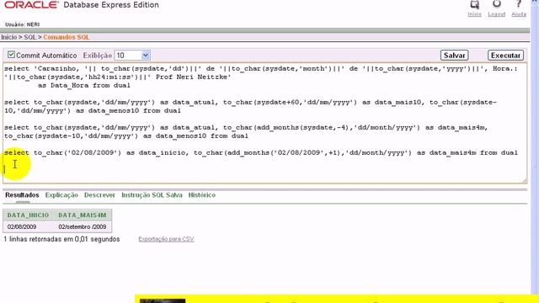Click the Início text link at top
539x303 pixels.
coord(475,14)
